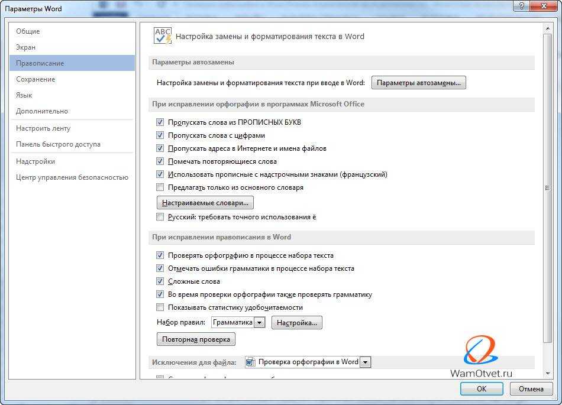Image resolution: width=562 pixels, height=405 pixels.
Task: Click the Параметры автозамены button
Action: [x=419, y=83]
